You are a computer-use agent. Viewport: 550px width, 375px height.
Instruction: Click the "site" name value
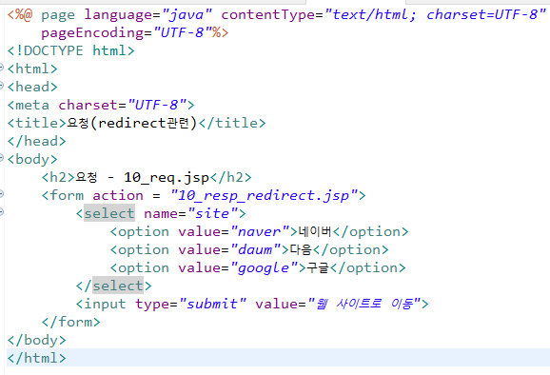(212, 213)
